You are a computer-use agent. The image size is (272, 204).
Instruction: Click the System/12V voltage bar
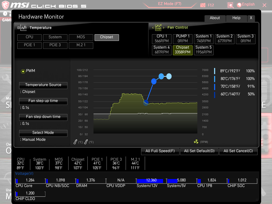pyautogui.click(x=151, y=181)
